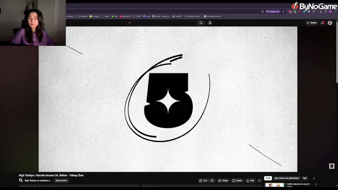The height and width of the screenshot is (190, 338).
Task: Open more actions ellipsis under video
Action: pyautogui.click(x=260, y=180)
